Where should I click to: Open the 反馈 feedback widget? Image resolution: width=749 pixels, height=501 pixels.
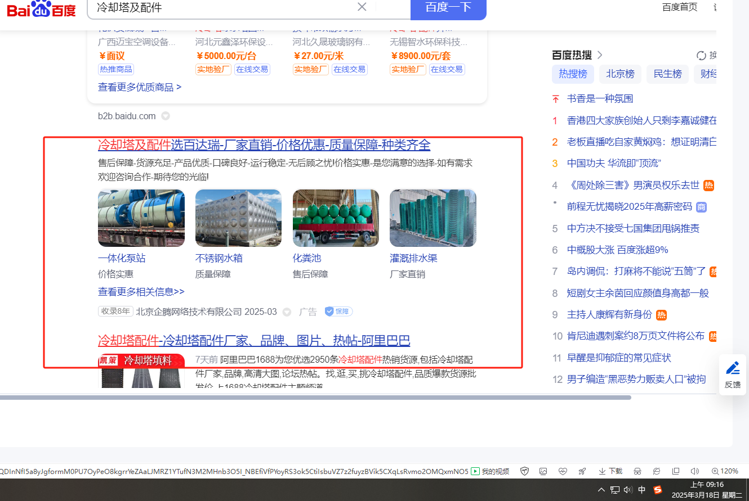point(733,375)
